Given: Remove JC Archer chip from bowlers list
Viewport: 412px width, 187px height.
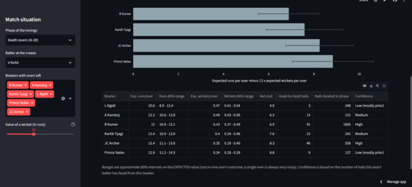Looking at the screenshot, I should (27, 112).
